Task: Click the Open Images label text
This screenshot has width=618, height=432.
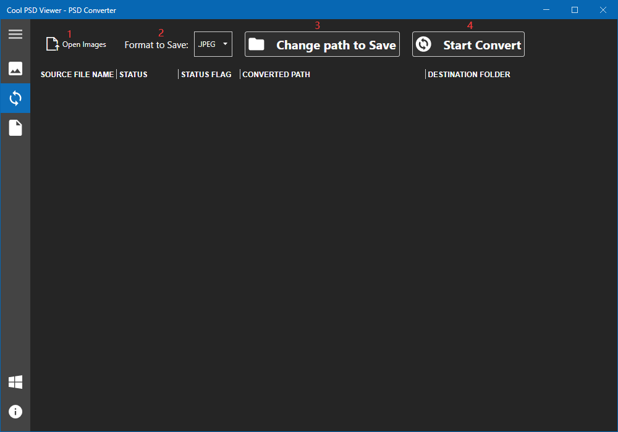Action: [x=83, y=44]
